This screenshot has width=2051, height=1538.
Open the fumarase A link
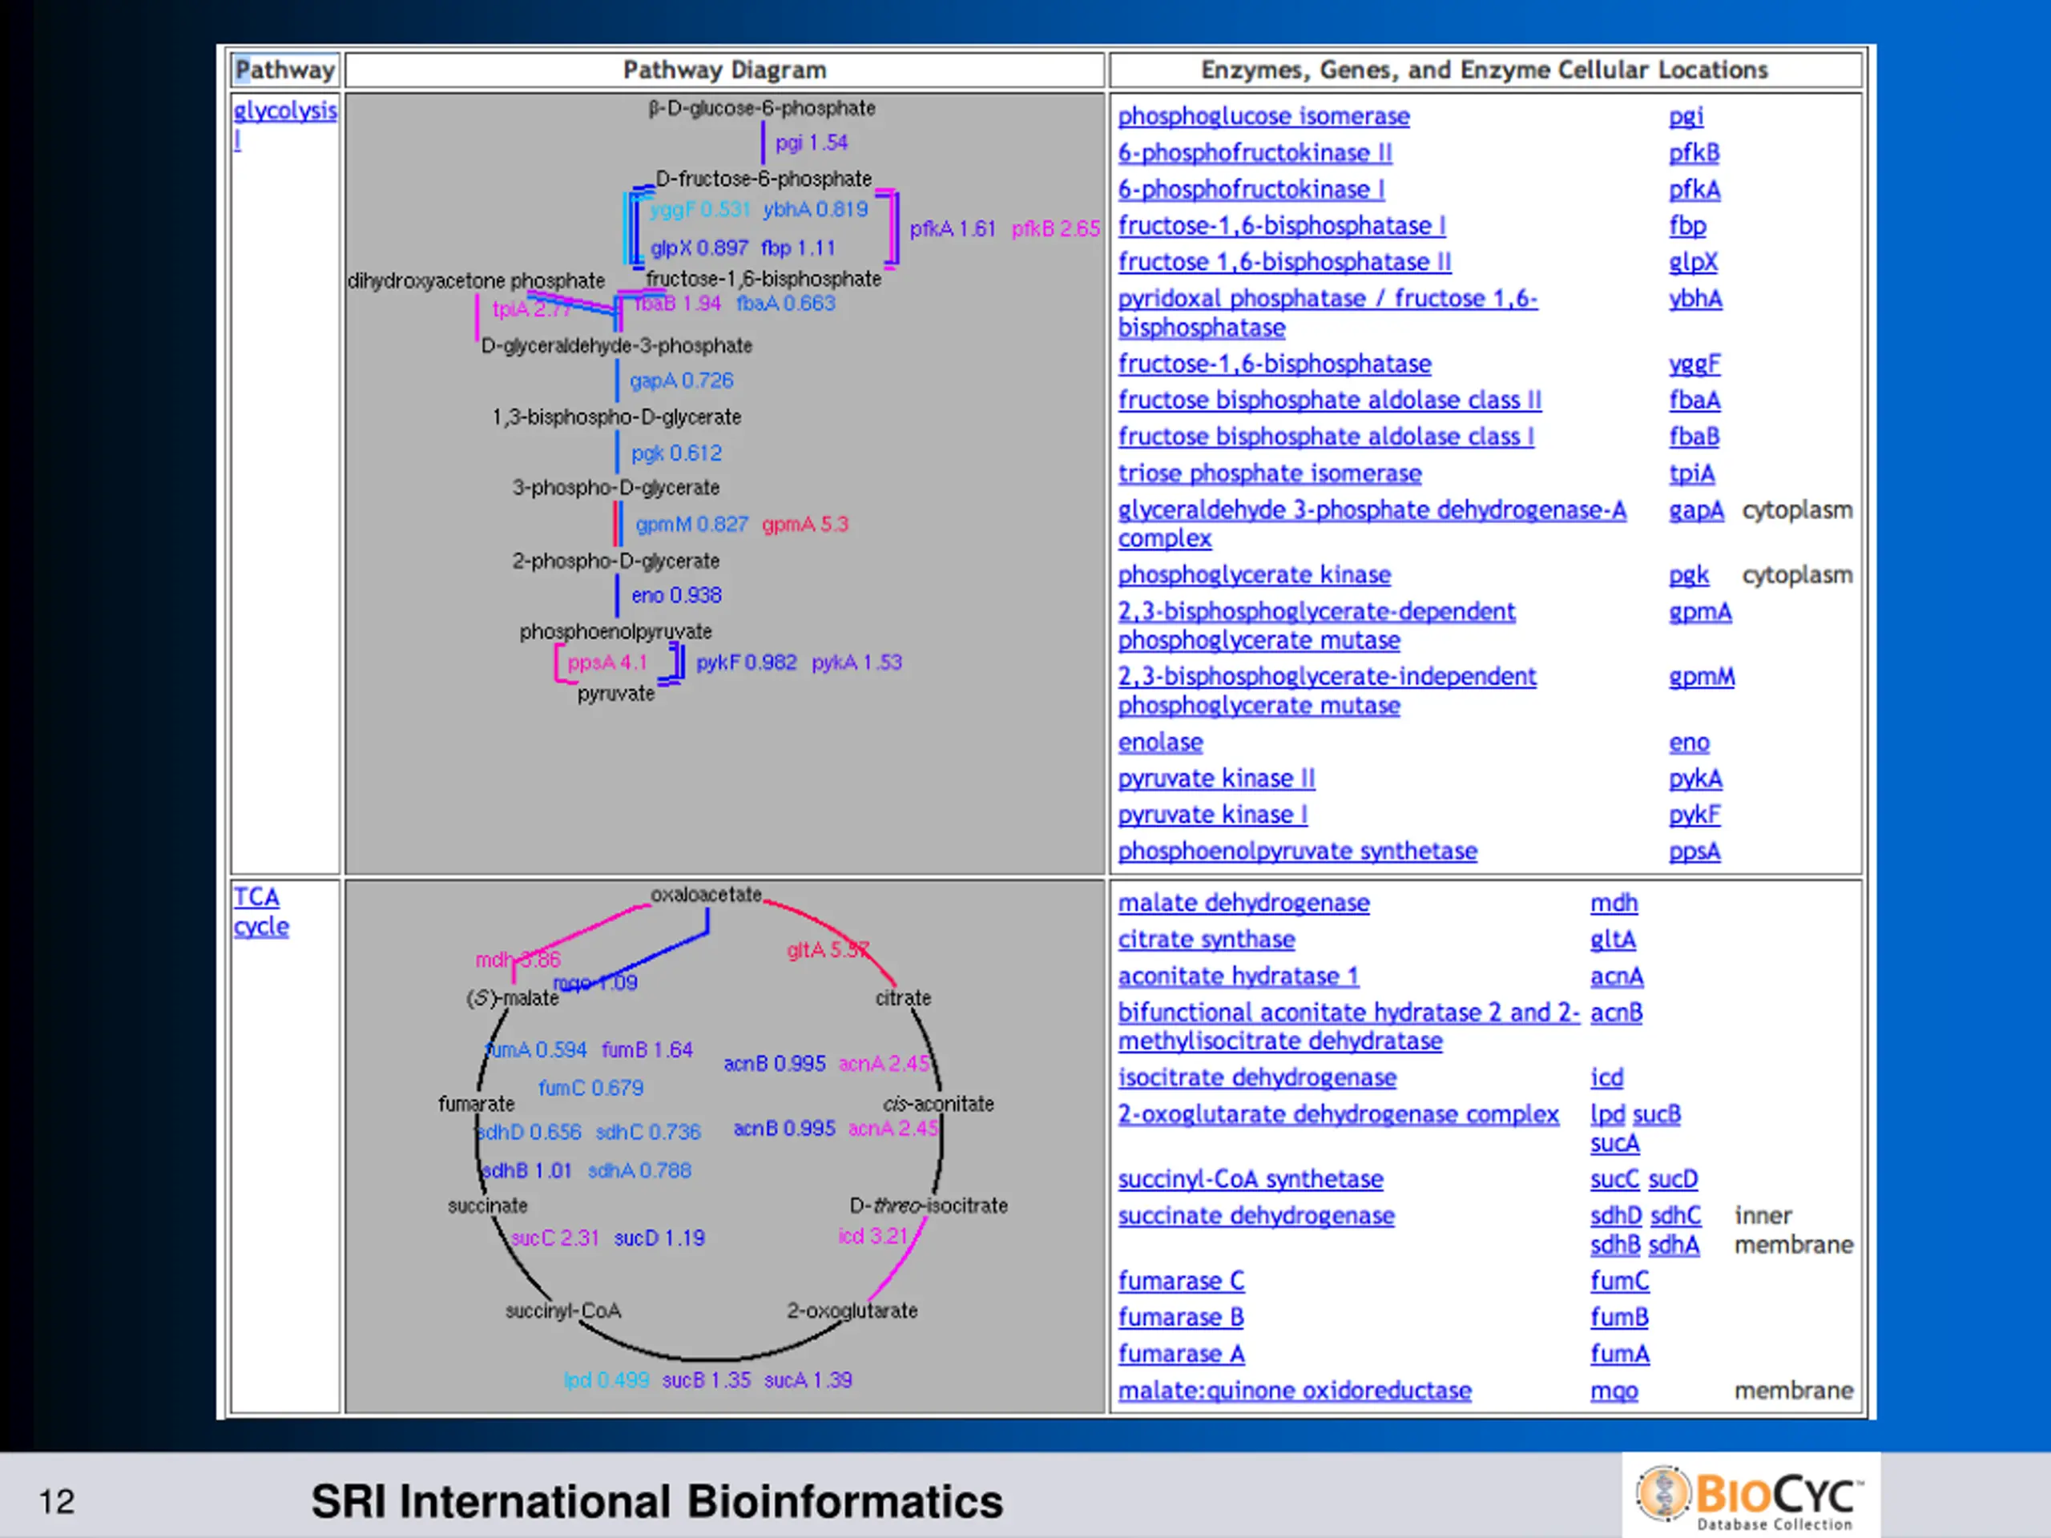[1180, 1354]
